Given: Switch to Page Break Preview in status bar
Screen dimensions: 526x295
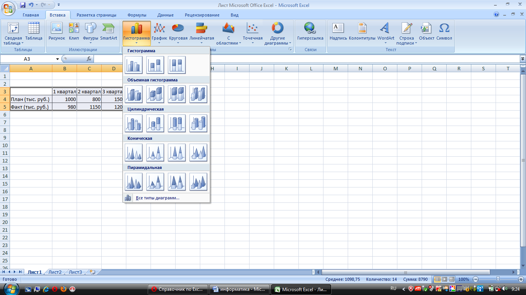Looking at the screenshot, I should [451, 279].
